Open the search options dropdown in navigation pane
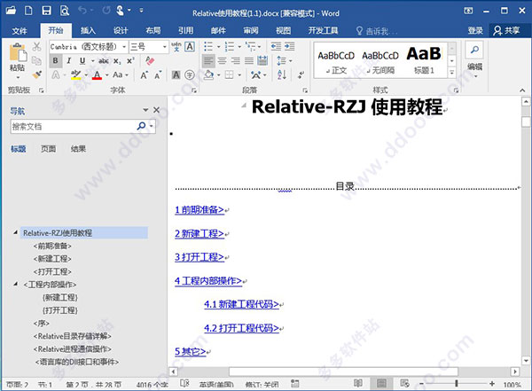 click(x=152, y=127)
